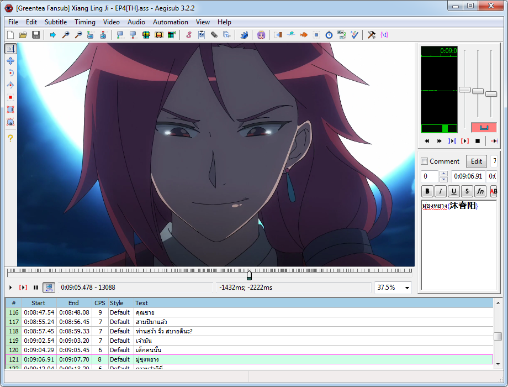Open the Audio menu
Viewport: 508px width, 387px height.
coord(136,22)
